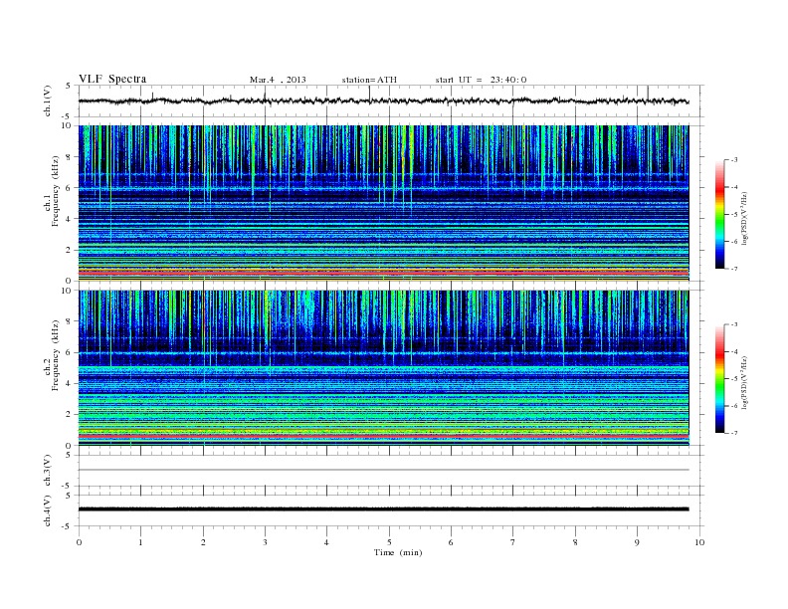Click the ch.1 colorbar "log(PSD)(V²/Hz)" label

pos(744,218)
